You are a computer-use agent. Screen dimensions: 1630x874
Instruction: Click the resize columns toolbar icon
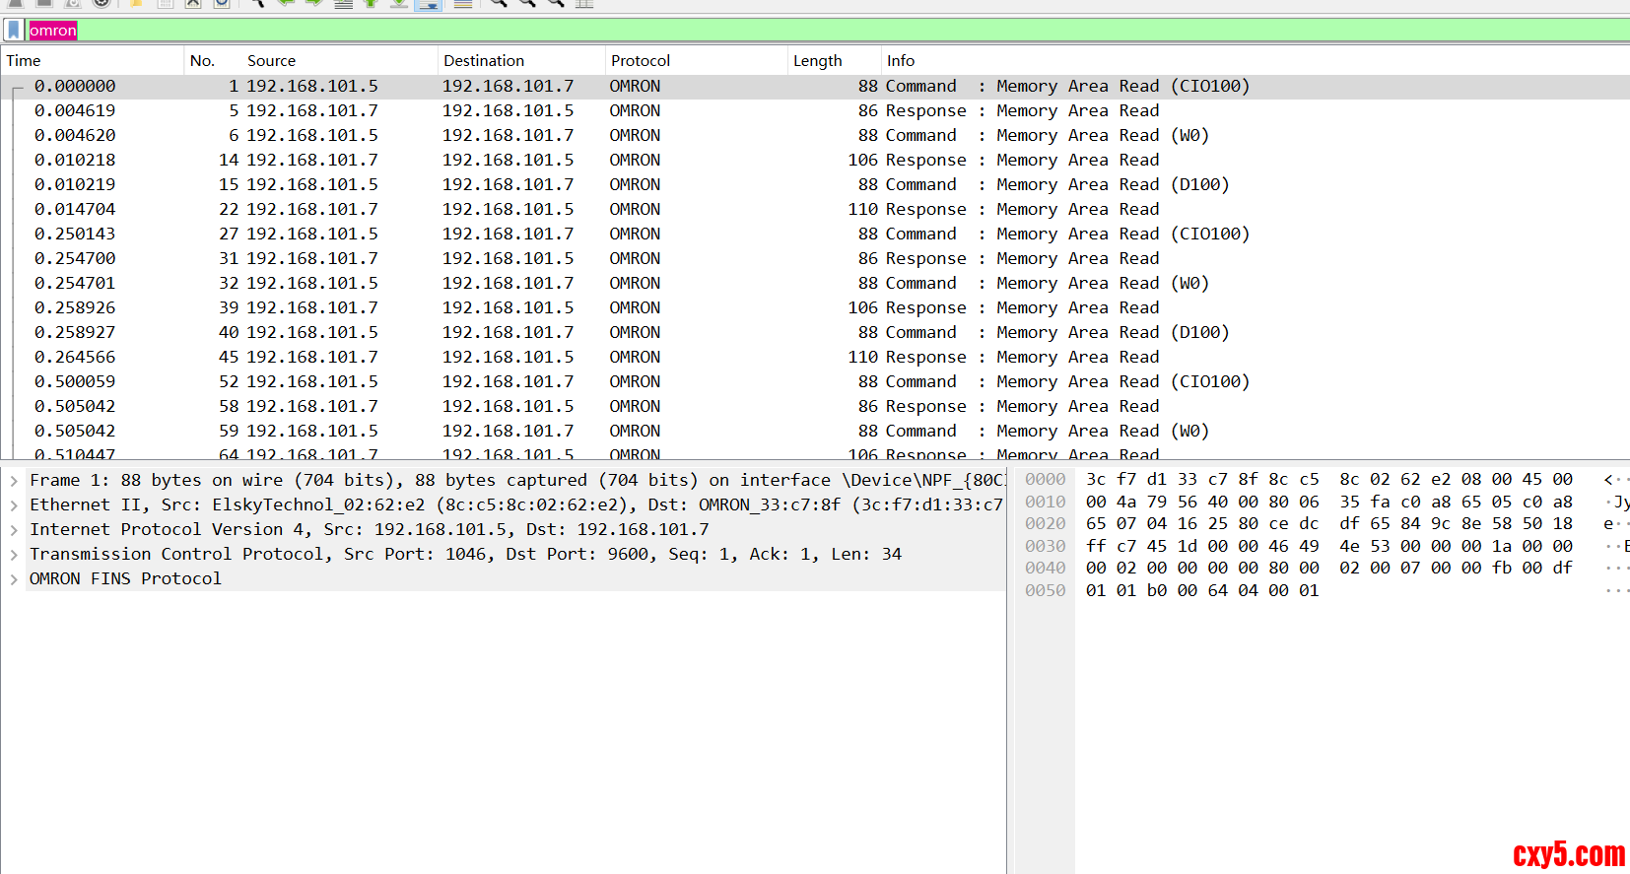click(584, 4)
